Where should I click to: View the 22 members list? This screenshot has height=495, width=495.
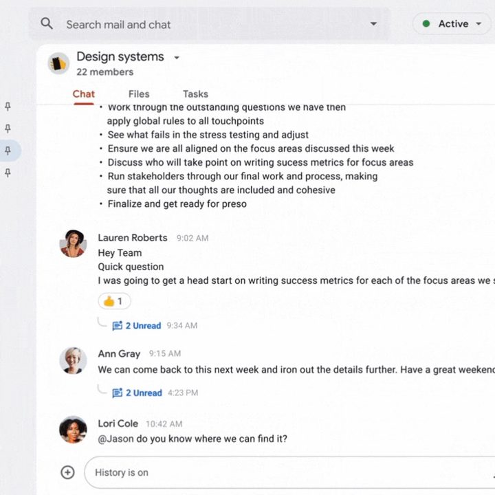point(104,72)
